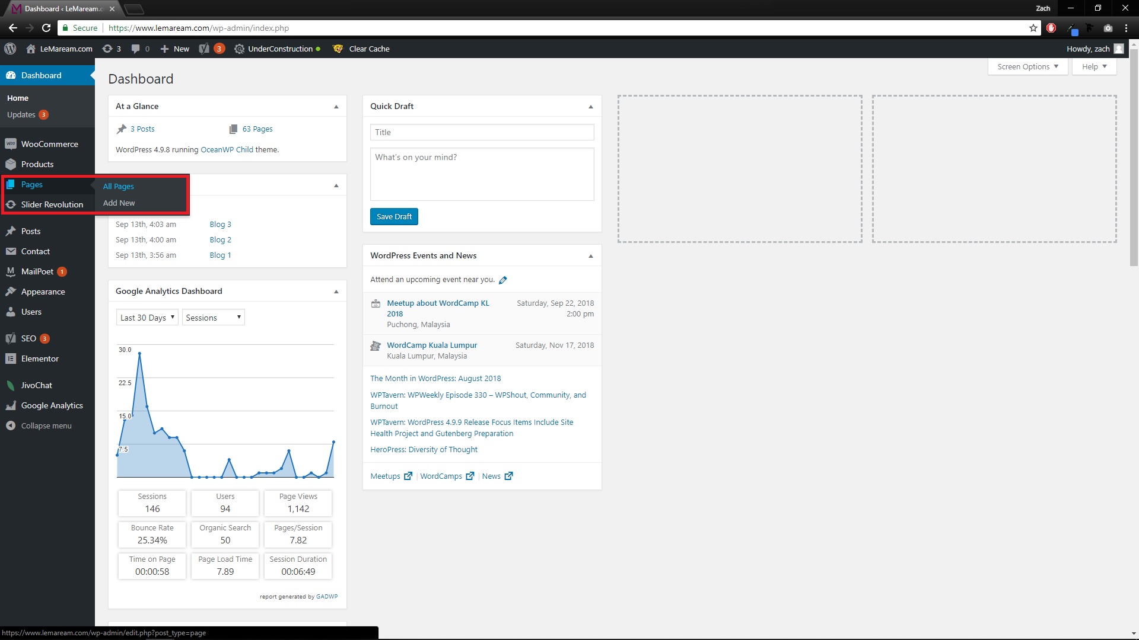1139x640 pixels.
Task: Go to Home under Dashboard
Action: (18, 98)
